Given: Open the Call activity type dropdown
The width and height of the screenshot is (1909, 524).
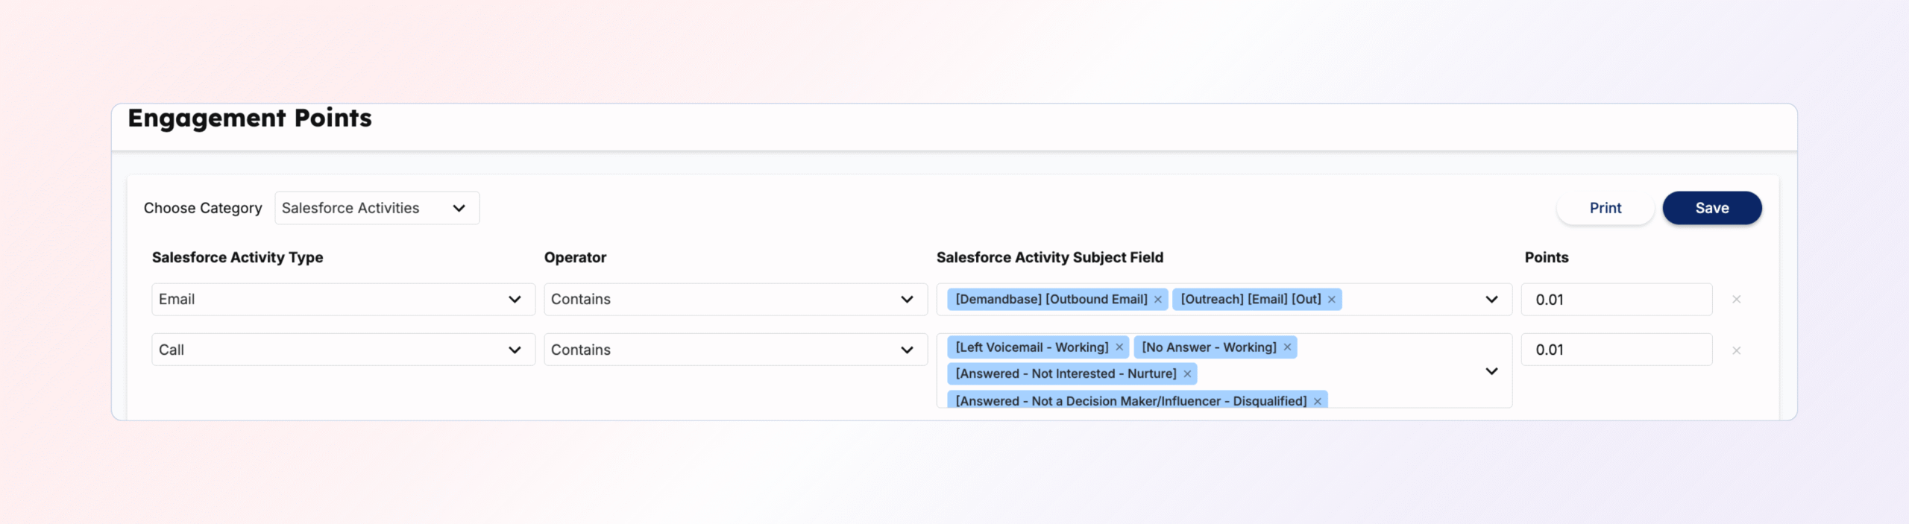Looking at the screenshot, I should pyautogui.click(x=343, y=350).
